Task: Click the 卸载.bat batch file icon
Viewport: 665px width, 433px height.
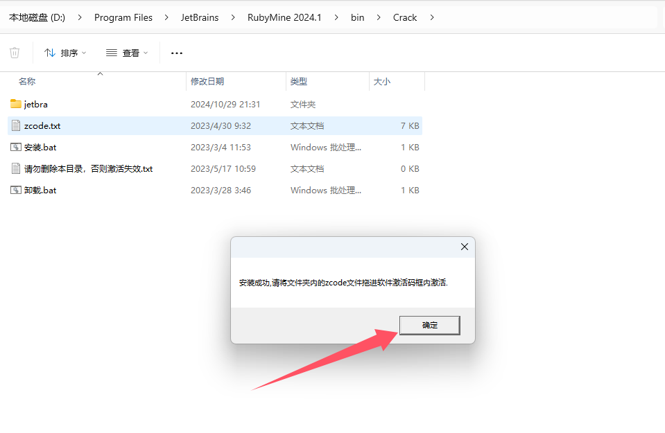Action: (x=16, y=190)
